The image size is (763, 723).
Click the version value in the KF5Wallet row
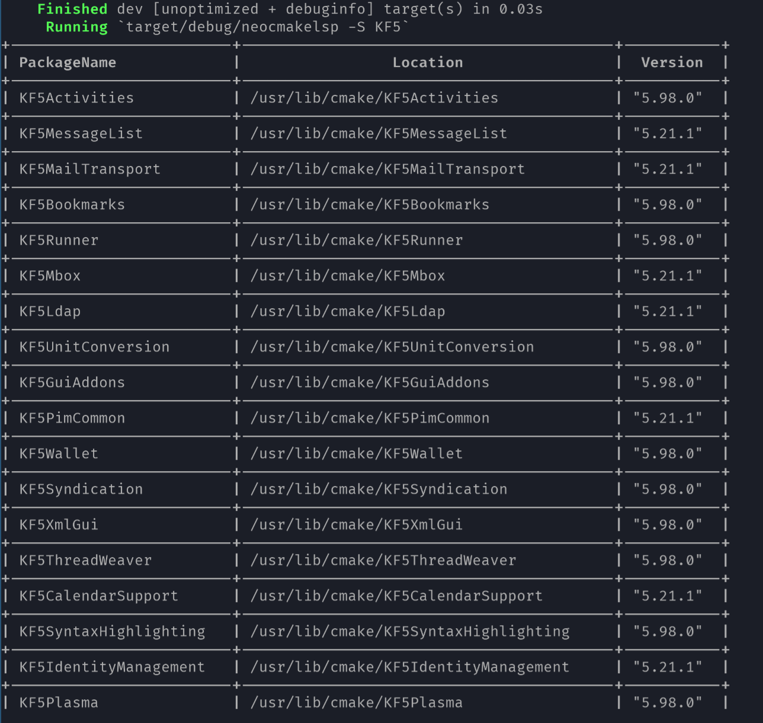(x=668, y=454)
